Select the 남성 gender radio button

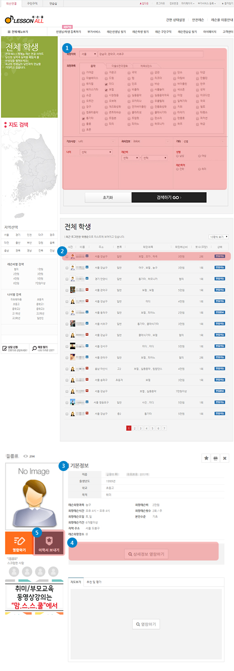(x=178, y=156)
